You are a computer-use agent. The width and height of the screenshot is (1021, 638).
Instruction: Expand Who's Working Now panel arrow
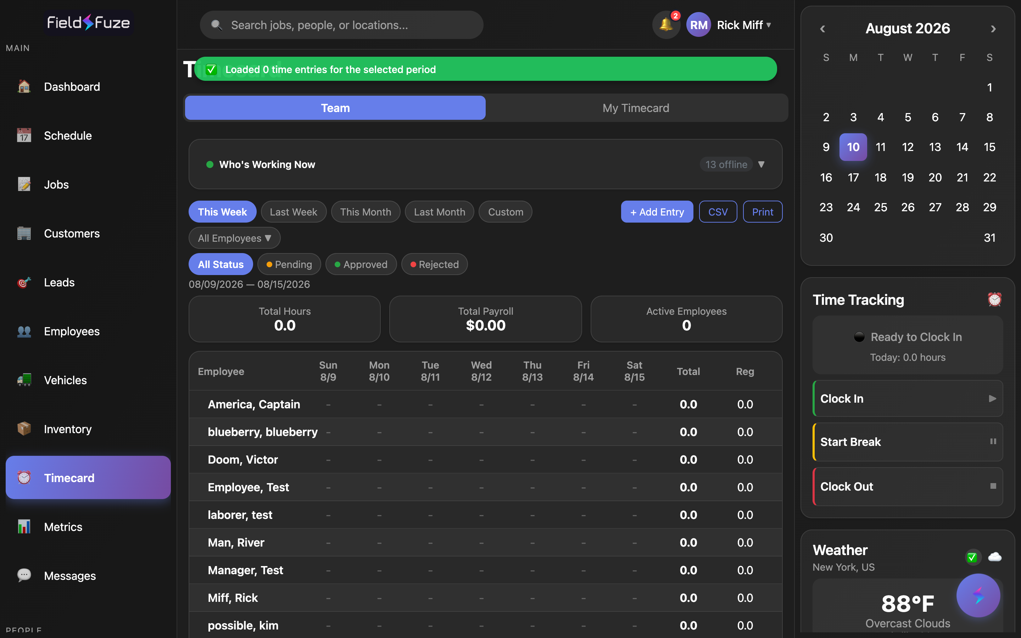(x=761, y=164)
